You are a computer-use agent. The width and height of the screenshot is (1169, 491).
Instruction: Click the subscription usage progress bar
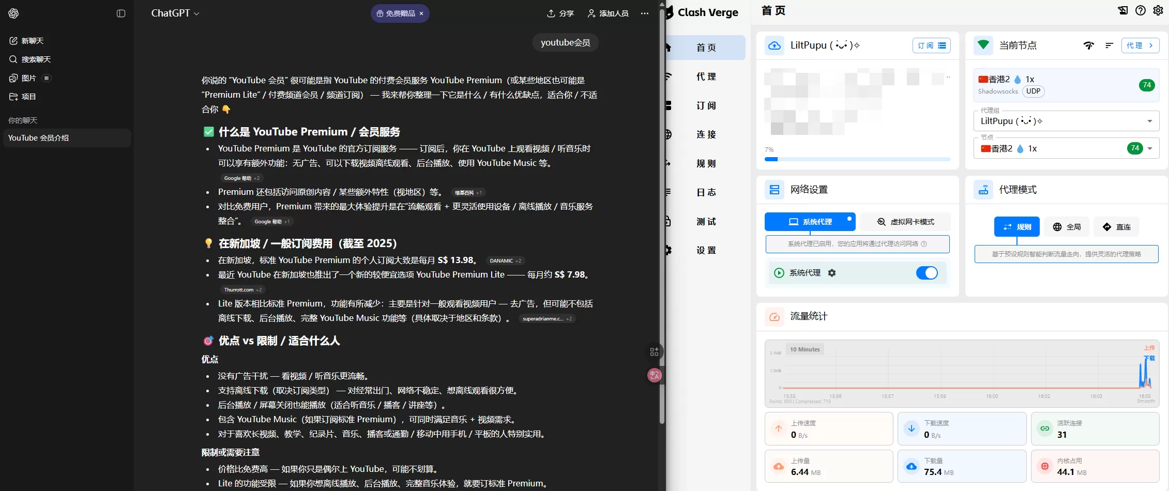857,159
